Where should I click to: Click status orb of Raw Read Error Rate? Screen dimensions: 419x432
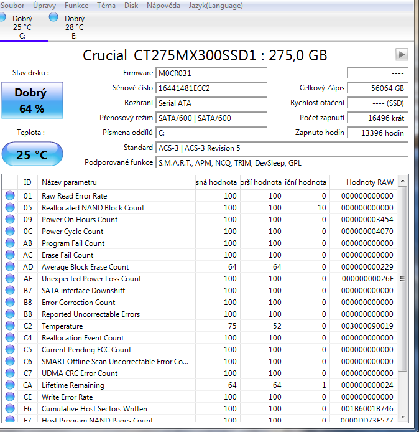pos(10,195)
